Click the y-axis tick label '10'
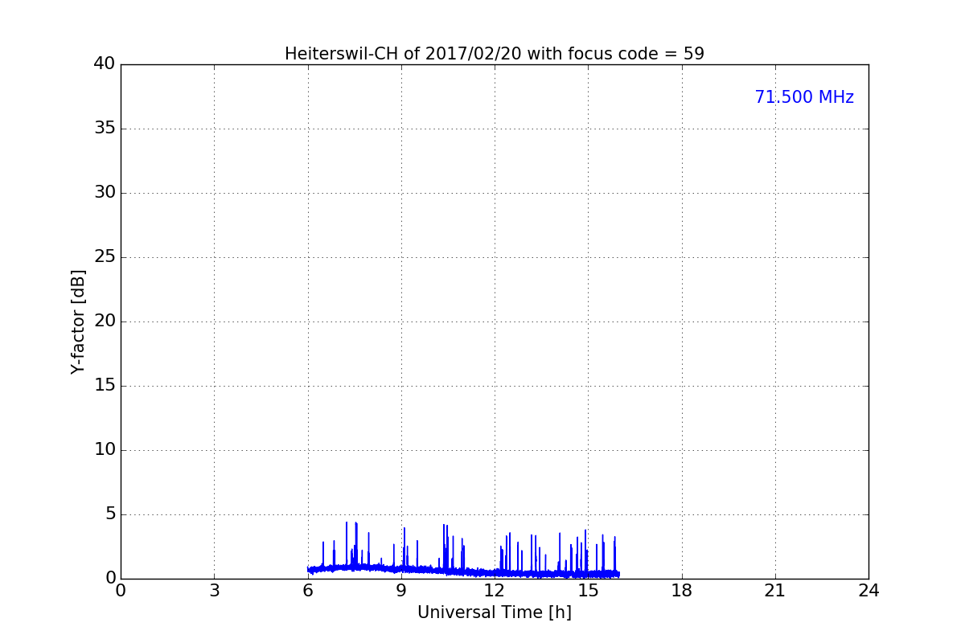 pos(105,450)
